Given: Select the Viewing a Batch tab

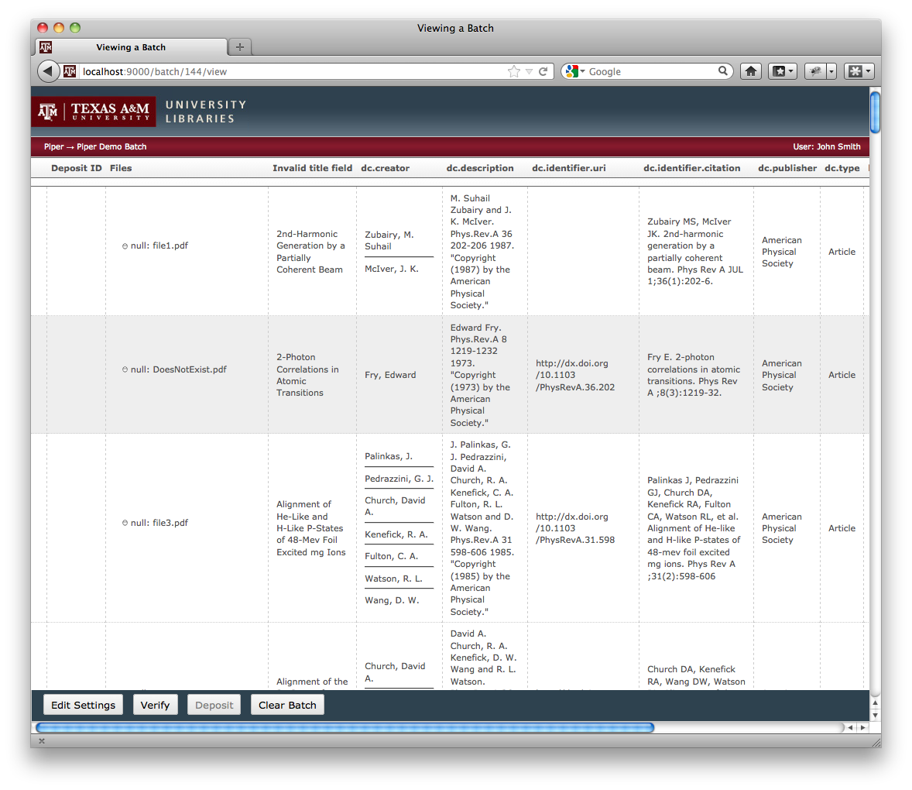Looking at the screenshot, I should (132, 47).
